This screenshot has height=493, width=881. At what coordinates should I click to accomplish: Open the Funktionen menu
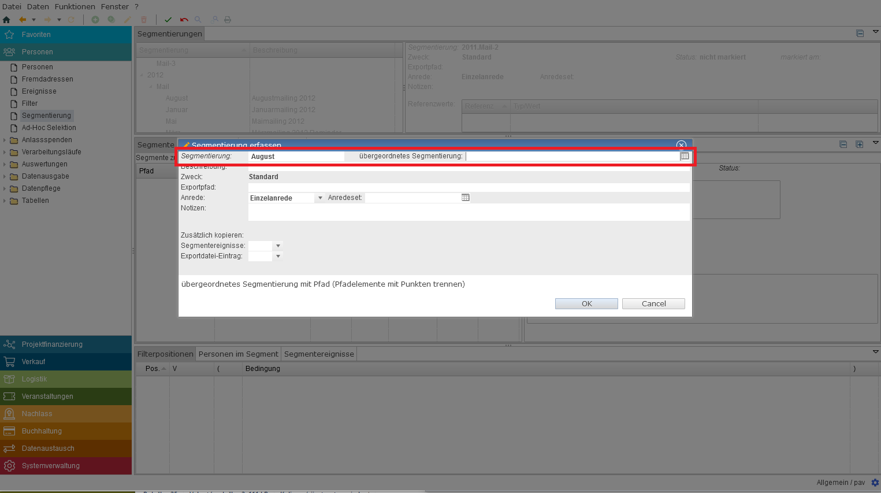coord(75,6)
